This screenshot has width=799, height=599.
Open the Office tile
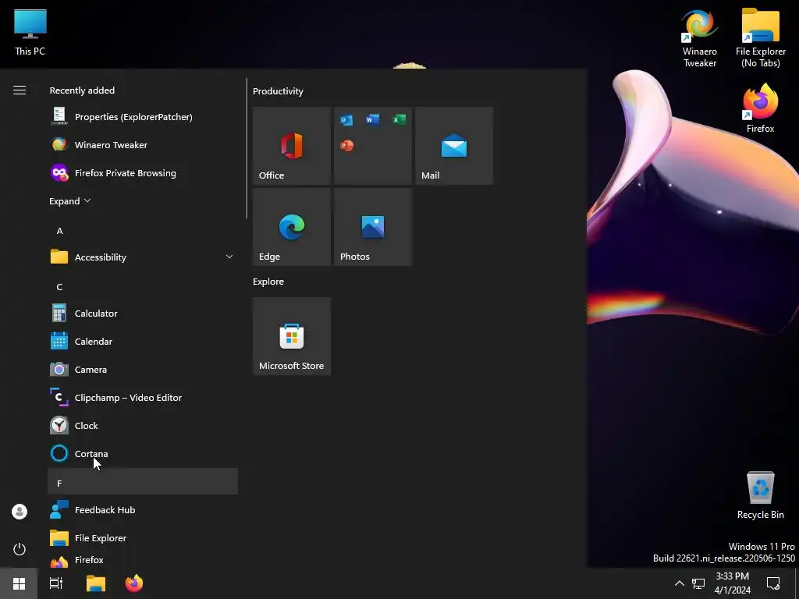(292, 146)
